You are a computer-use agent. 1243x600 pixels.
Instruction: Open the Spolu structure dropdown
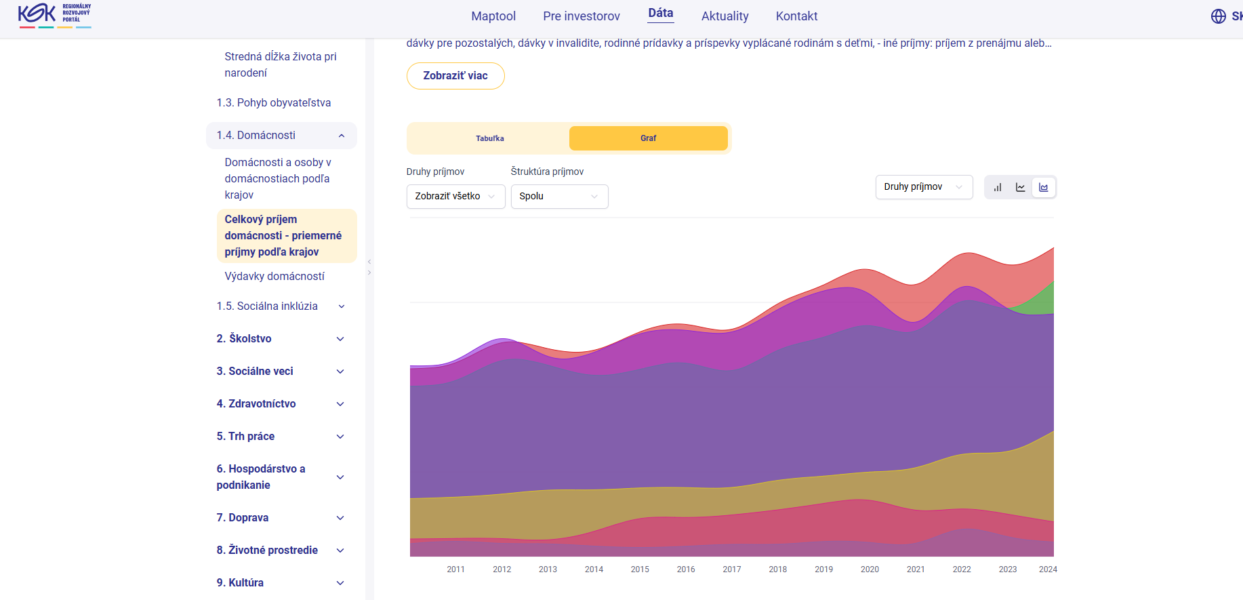[x=560, y=197]
